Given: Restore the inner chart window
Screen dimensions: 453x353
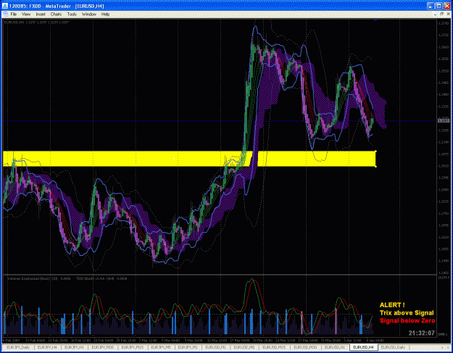Looking at the screenshot, I should [441, 14].
